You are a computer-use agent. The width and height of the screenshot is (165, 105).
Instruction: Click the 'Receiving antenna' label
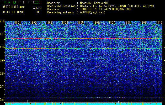(60, 12)
